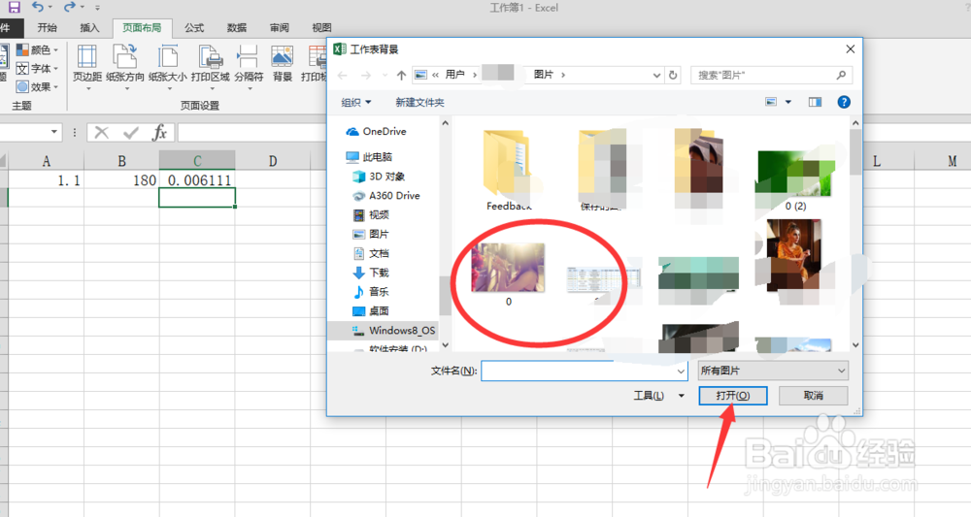Expand the Name Box dropdown arrow
Screen dimensions: 971x517
pyautogui.click(x=53, y=132)
